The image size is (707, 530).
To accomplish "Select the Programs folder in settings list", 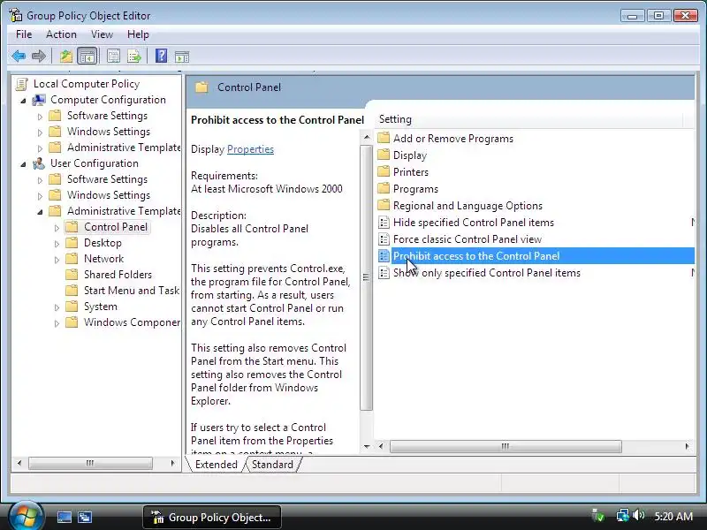I will click(x=415, y=189).
